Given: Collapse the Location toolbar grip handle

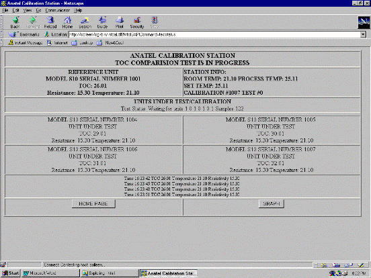Looking at the screenshot, I should (1, 34).
